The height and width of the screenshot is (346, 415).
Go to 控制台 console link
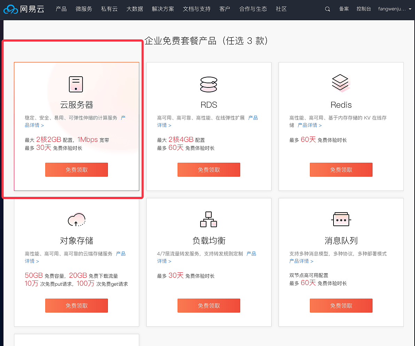[364, 9]
